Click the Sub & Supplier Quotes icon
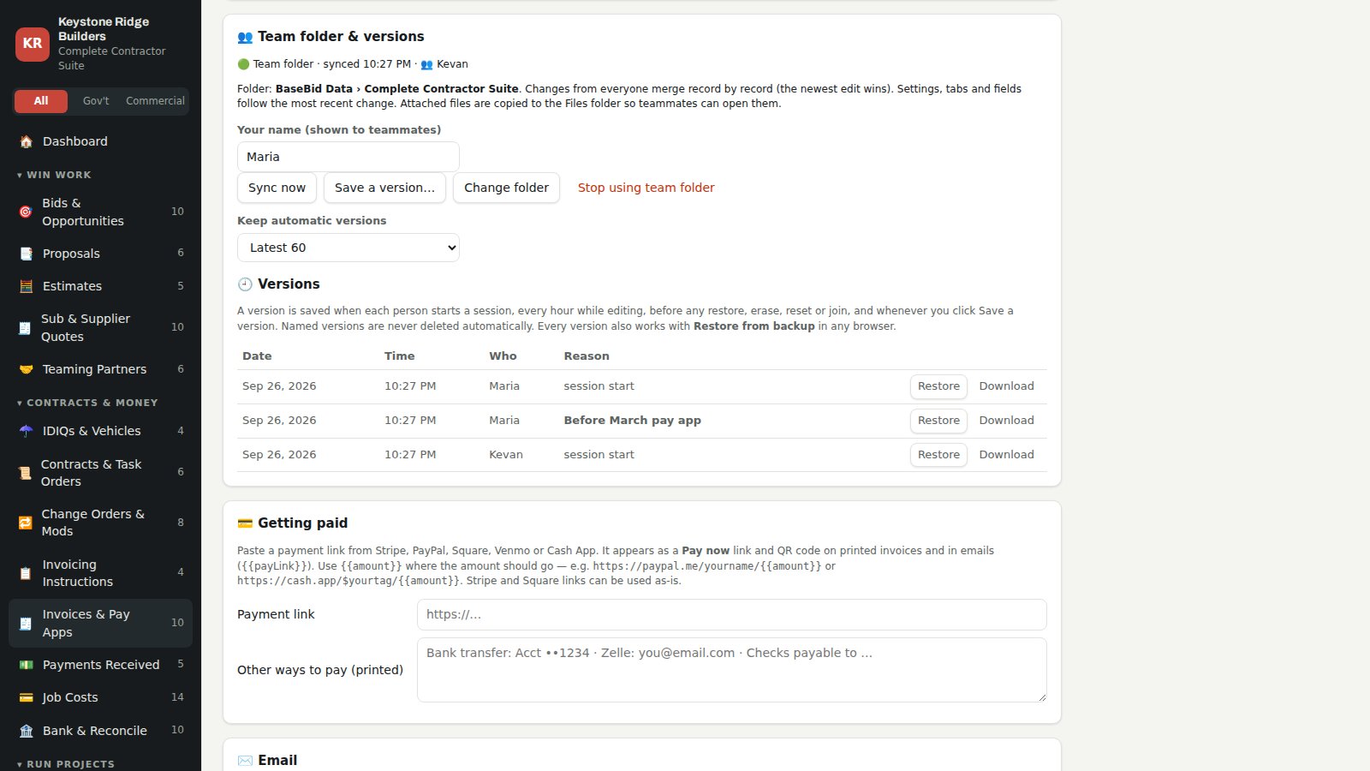Image resolution: width=1370 pixels, height=771 pixels. pos(25,327)
